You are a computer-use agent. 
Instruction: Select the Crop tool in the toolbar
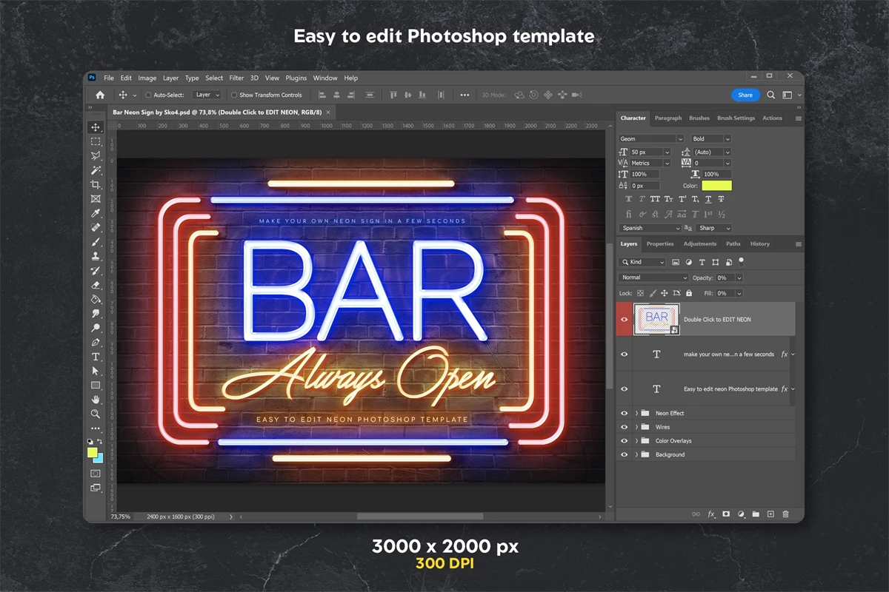click(x=96, y=185)
